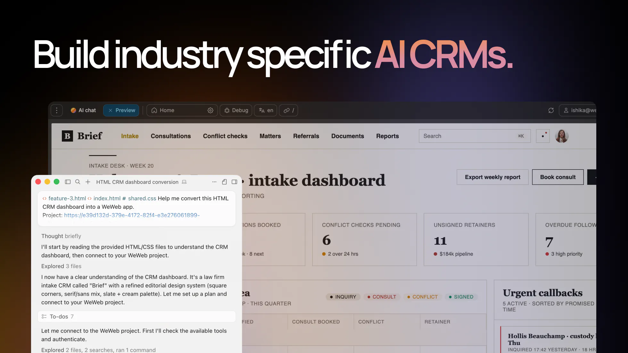Open the en language selector
628x353 pixels.
pyautogui.click(x=266, y=110)
